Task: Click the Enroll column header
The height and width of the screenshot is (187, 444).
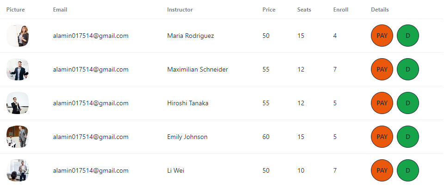Action: tap(341, 10)
